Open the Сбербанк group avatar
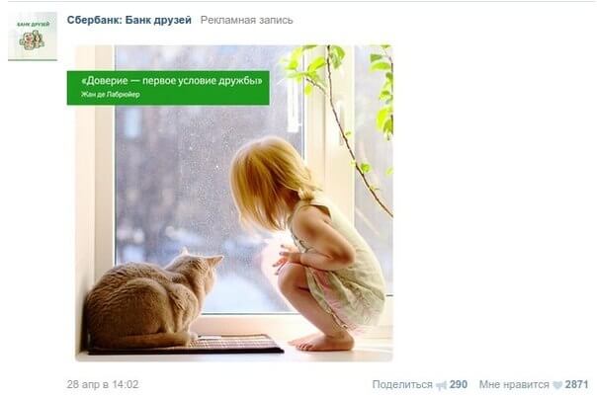The height and width of the screenshot is (397, 597). point(33,37)
